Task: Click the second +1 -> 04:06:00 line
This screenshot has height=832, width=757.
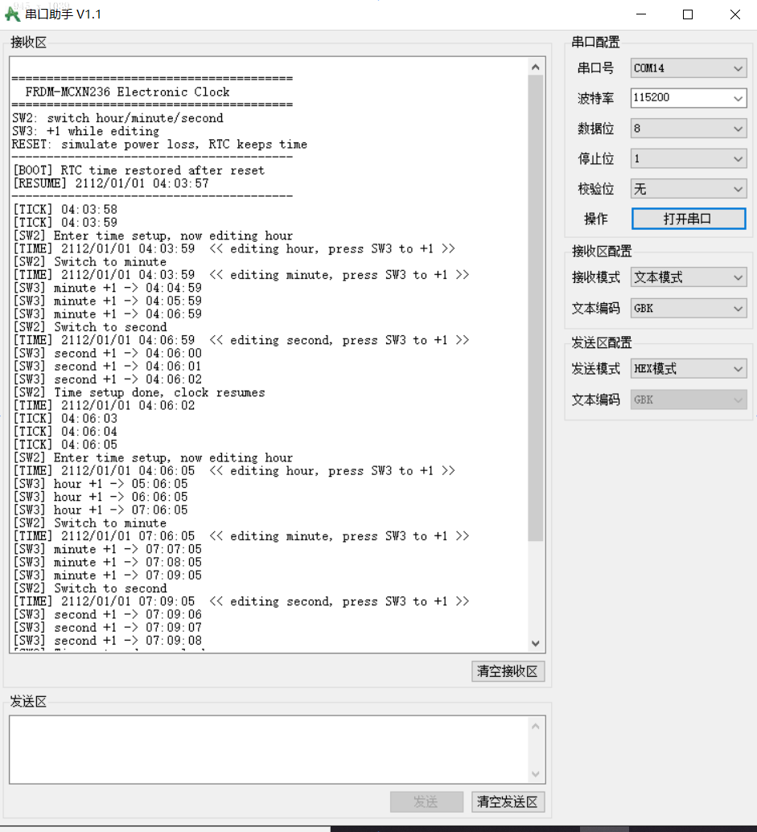Action: (x=107, y=354)
